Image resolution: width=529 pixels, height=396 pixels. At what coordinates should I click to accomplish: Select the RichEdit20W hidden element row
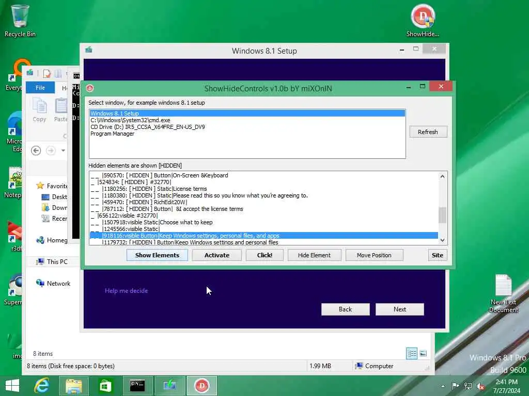pos(264,202)
